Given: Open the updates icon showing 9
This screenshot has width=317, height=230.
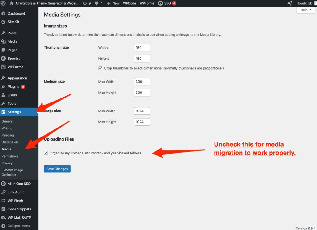Looking at the screenshot, I should (85, 3).
